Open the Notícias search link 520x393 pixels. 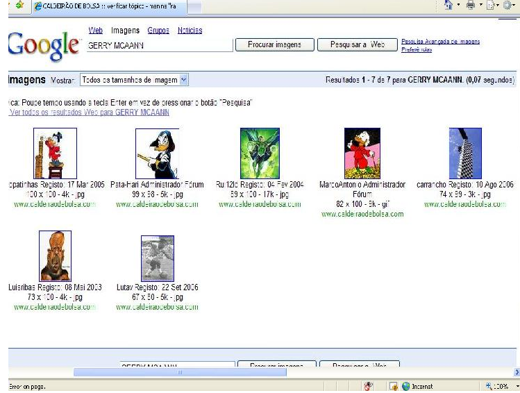[x=190, y=31]
